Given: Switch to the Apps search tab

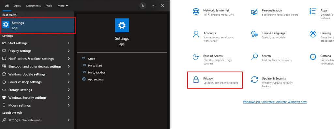Looking at the screenshot, I should point(17,6).
